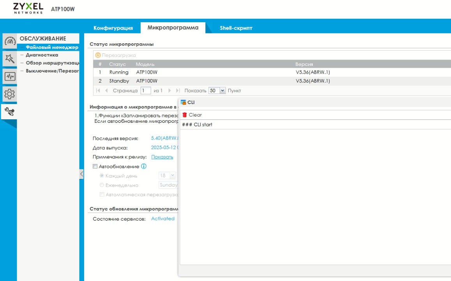451x281 pixels.
Task: Click the page number input field
Action: click(146, 90)
